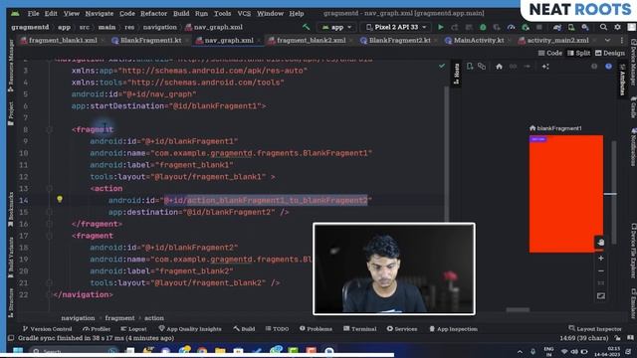Click the nested graph icon in nav editor

482,67
